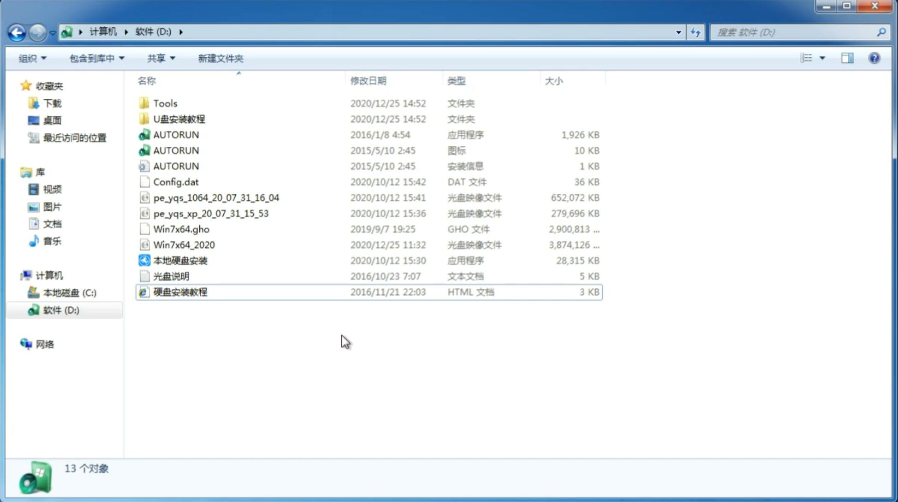Open 硬盘安装教程 HTML document
Image resolution: width=898 pixels, height=502 pixels.
click(180, 292)
